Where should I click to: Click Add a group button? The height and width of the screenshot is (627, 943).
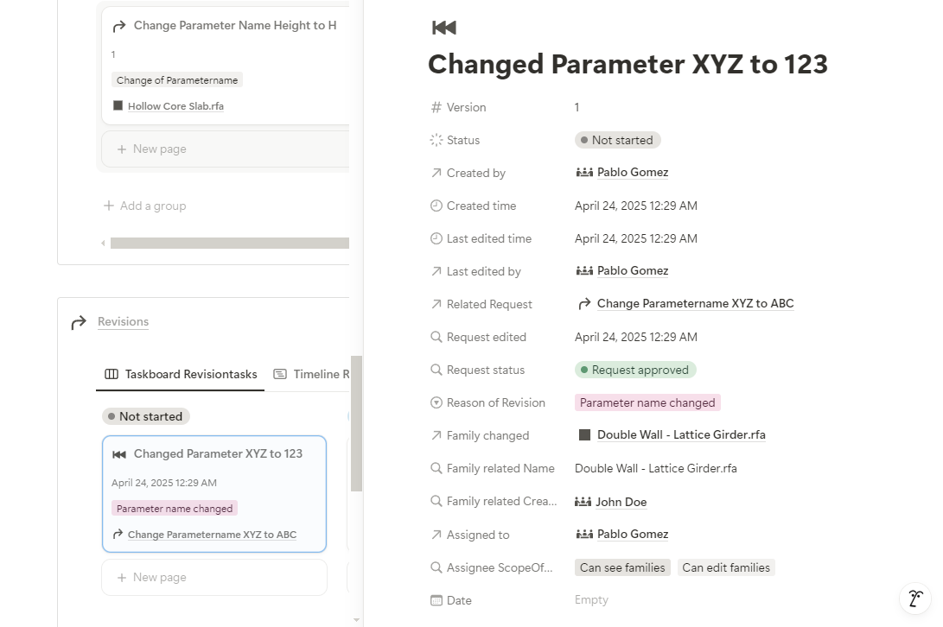tap(144, 206)
